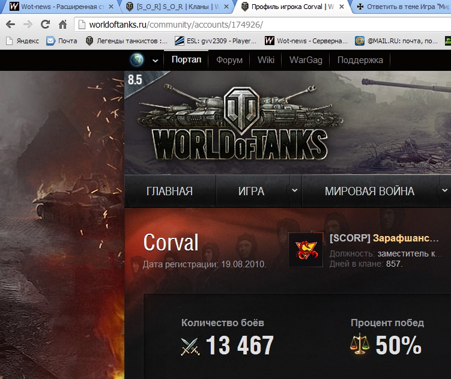The image size is (451, 379).
Task: Go back with the browser back arrow
Action: 11,25
